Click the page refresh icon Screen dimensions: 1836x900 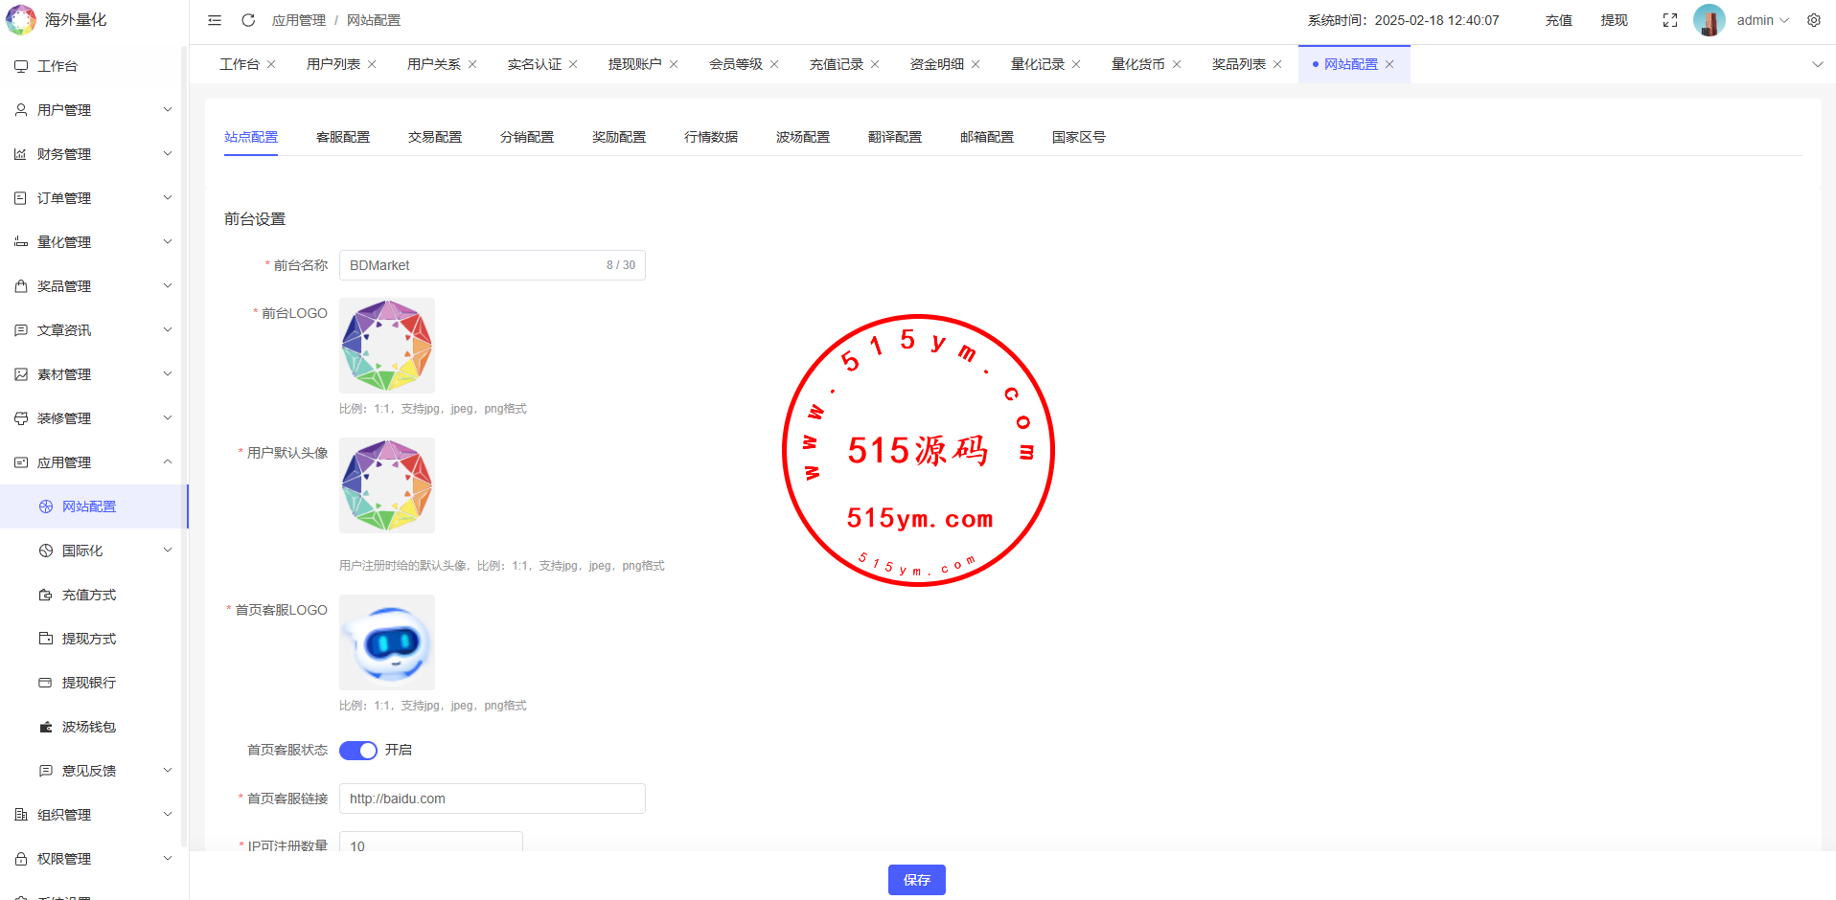click(x=248, y=20)
